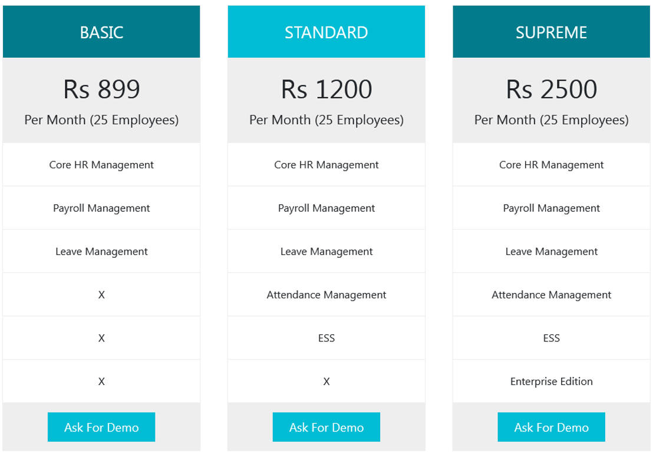Click the X in Standard plan's last row

click(x=326, y=381)
